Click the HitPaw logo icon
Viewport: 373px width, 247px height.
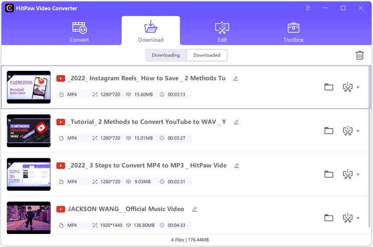point(9,8)
